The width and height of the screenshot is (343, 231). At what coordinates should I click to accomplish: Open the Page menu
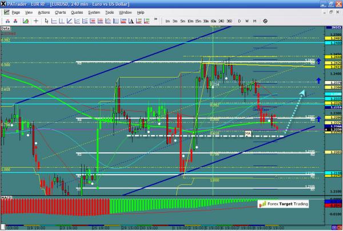pyautogui.click(x=16, y=11)
